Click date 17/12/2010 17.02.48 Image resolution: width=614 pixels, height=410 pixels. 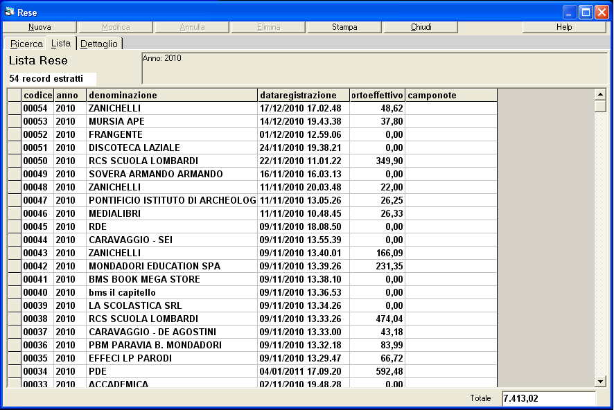tap(304, 108)
